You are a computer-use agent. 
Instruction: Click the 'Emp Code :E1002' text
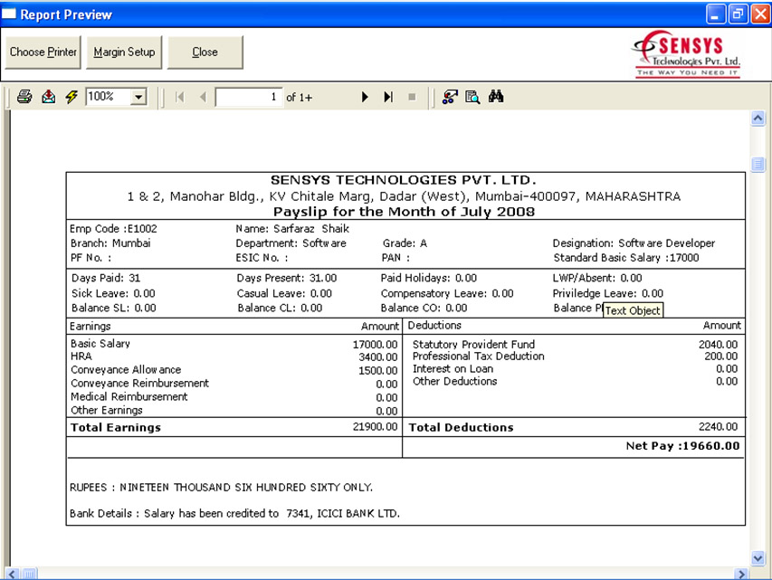pos(113,229)
